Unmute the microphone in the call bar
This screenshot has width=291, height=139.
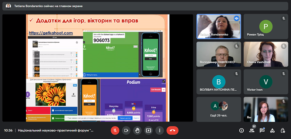(x=115, y=131)
